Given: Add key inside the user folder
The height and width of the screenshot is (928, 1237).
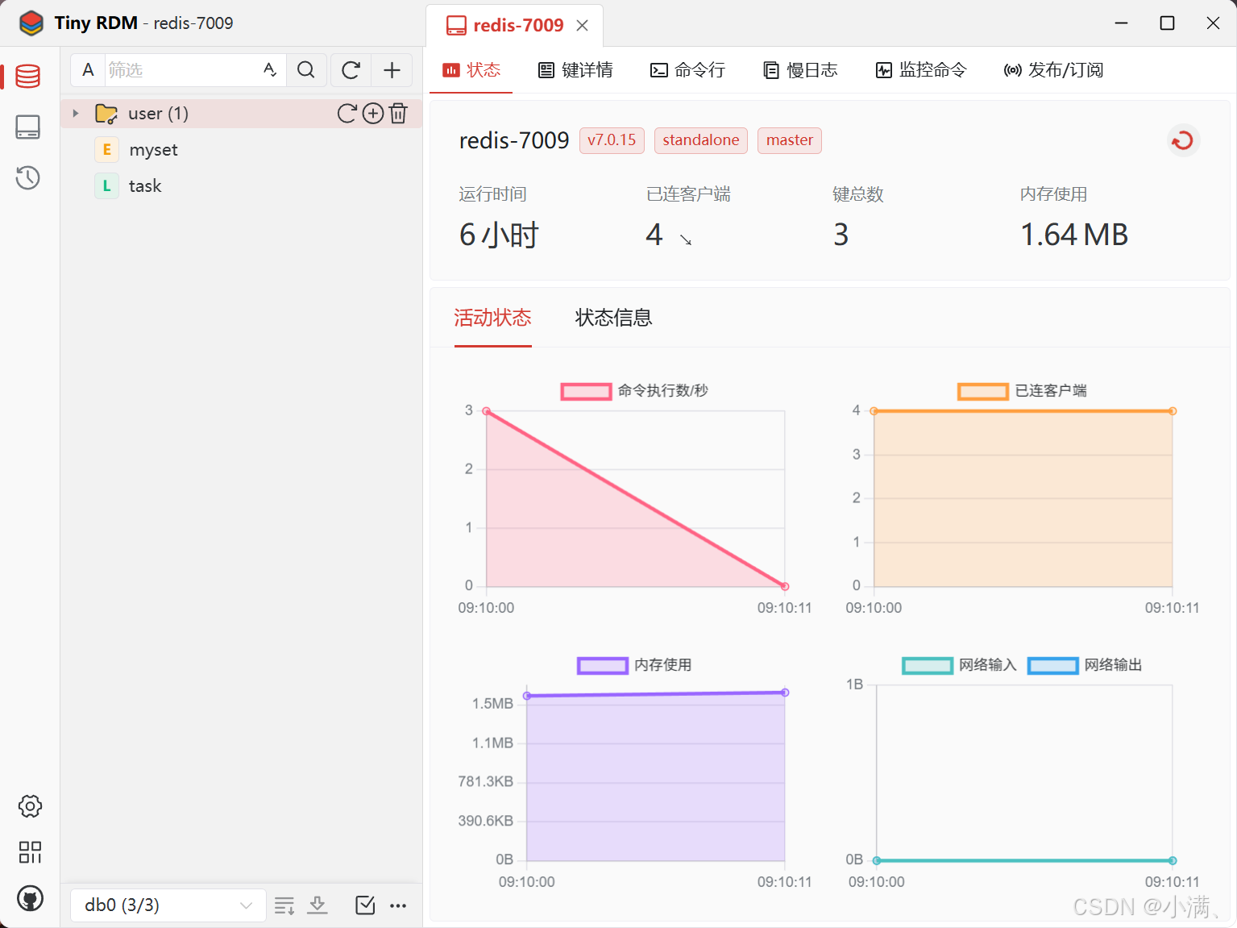Looking at the screenshot, I should [x=373, y=114].
